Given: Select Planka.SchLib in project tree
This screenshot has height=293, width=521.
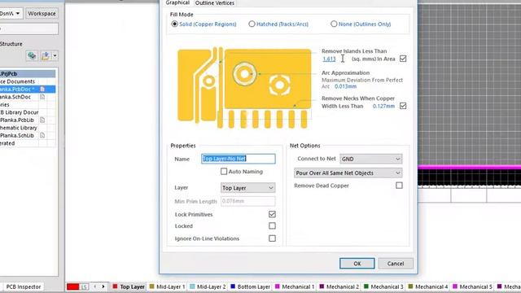Looking at the screenshot, I should tap(17, 136).
